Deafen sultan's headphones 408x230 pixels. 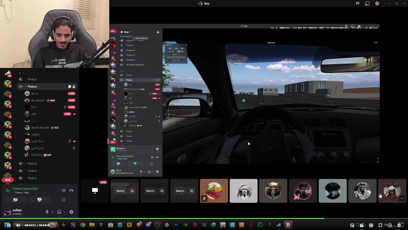59,212
